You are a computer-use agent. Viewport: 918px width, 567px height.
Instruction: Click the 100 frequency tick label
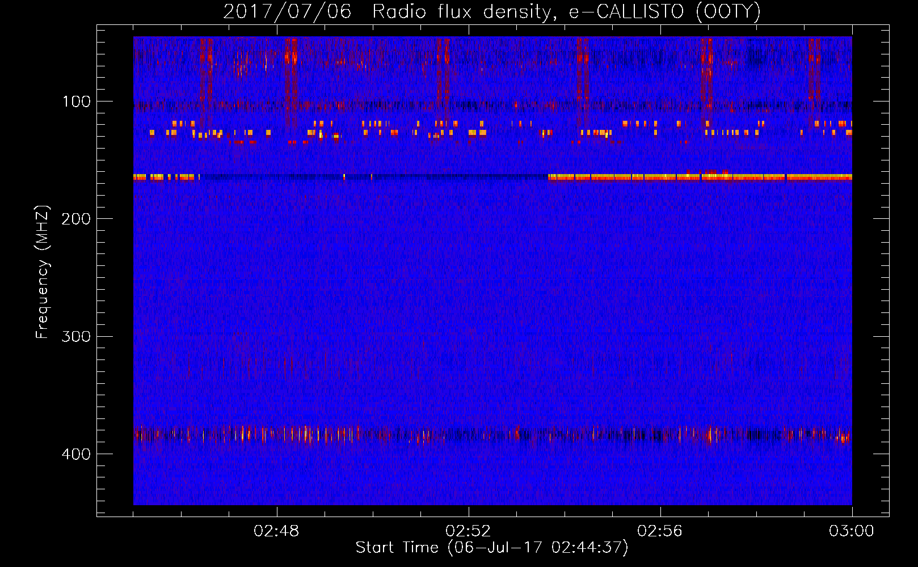(77, 101)
